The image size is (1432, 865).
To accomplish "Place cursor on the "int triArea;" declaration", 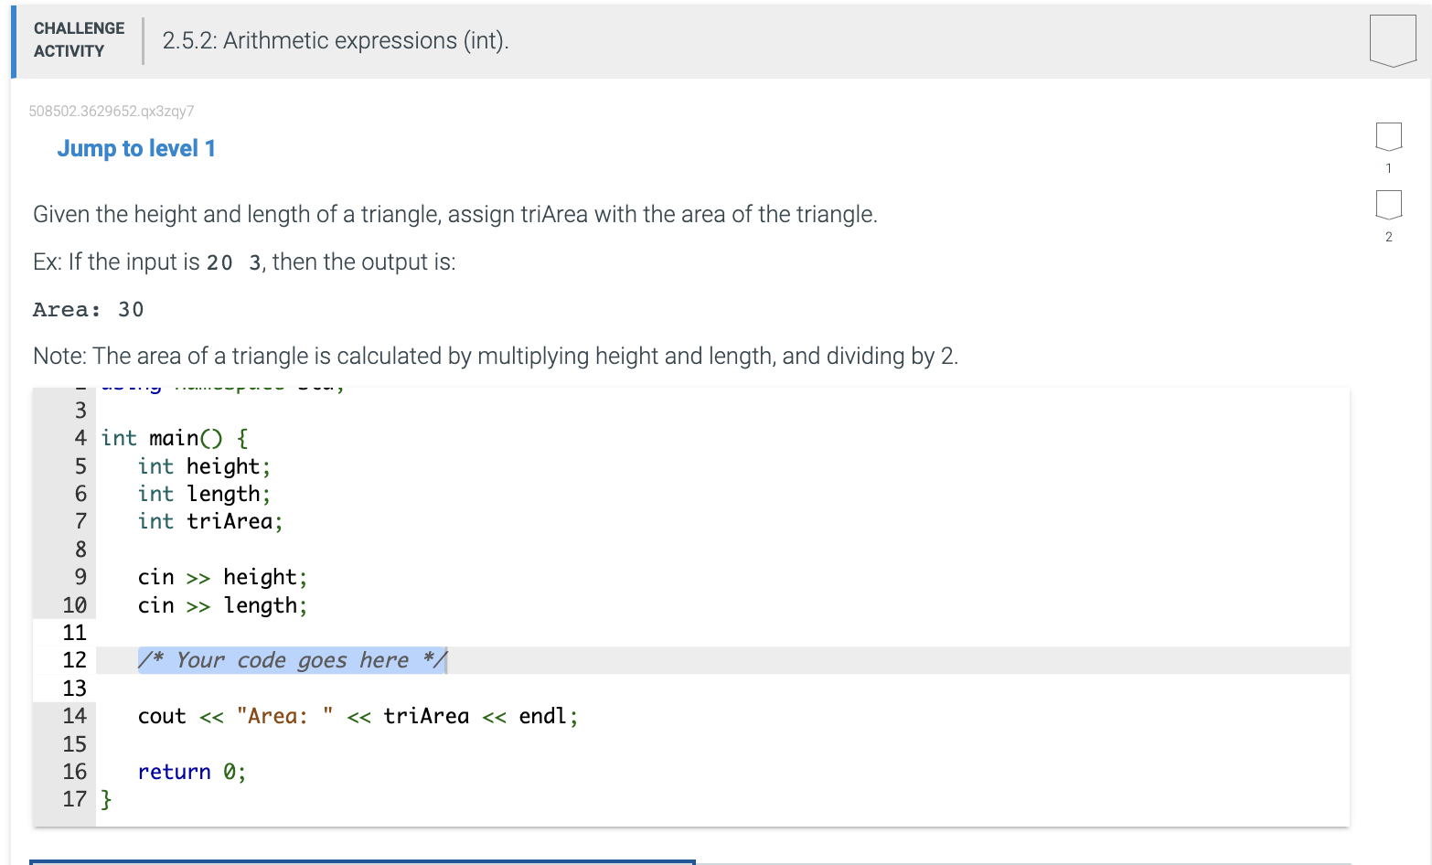I will coord(209,521).
